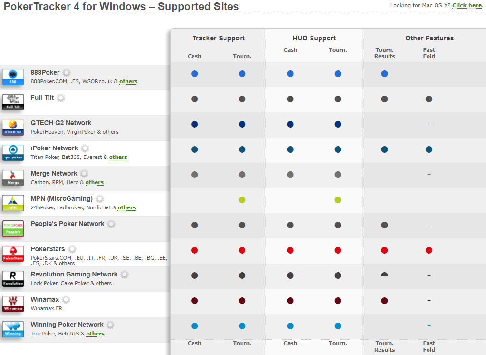Click the gear icon next to Merge Network

pyautogui.click(x=84, y=173)
